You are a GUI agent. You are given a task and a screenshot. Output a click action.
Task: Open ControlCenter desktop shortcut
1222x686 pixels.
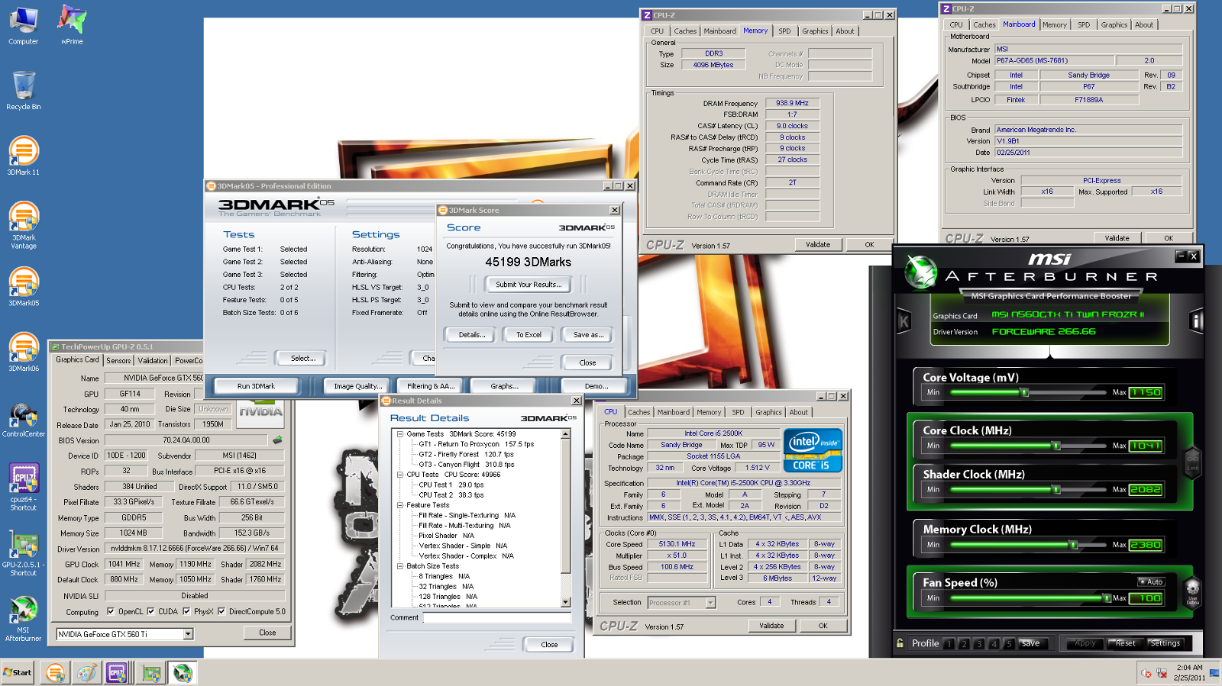click(x=24, y=420)
